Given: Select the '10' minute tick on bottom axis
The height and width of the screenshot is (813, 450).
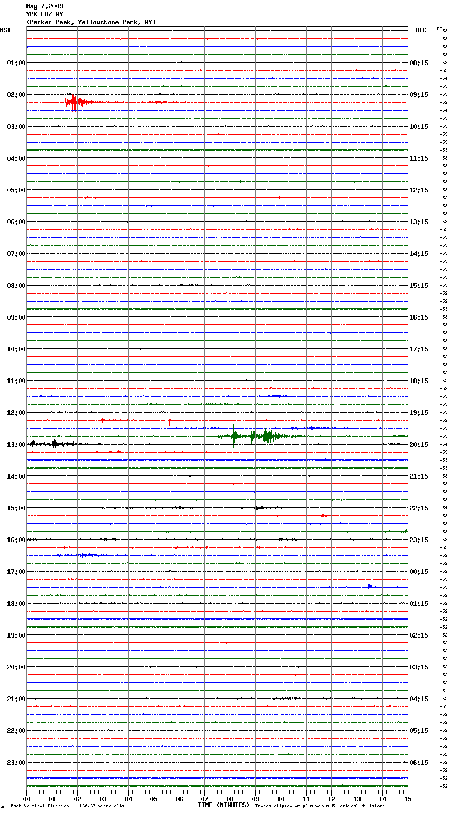Looking at the screenshot, I should tap(281, 799).
